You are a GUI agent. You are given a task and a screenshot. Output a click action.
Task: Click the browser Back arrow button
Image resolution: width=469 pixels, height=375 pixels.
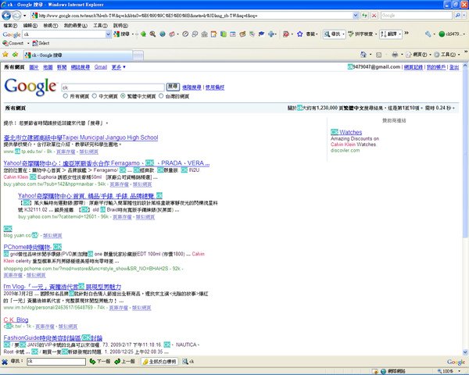[6, 16]
